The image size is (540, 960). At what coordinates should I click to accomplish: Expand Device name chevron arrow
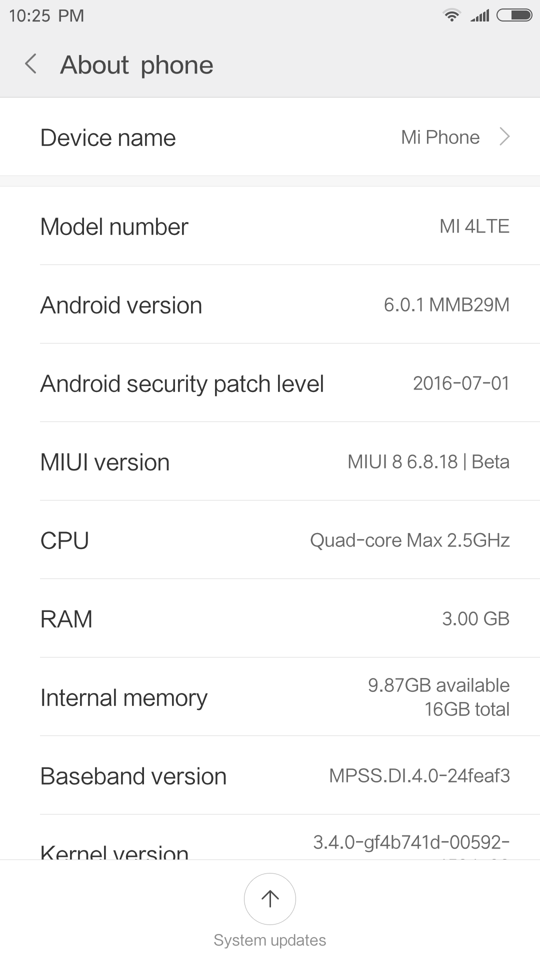[504, 137]
